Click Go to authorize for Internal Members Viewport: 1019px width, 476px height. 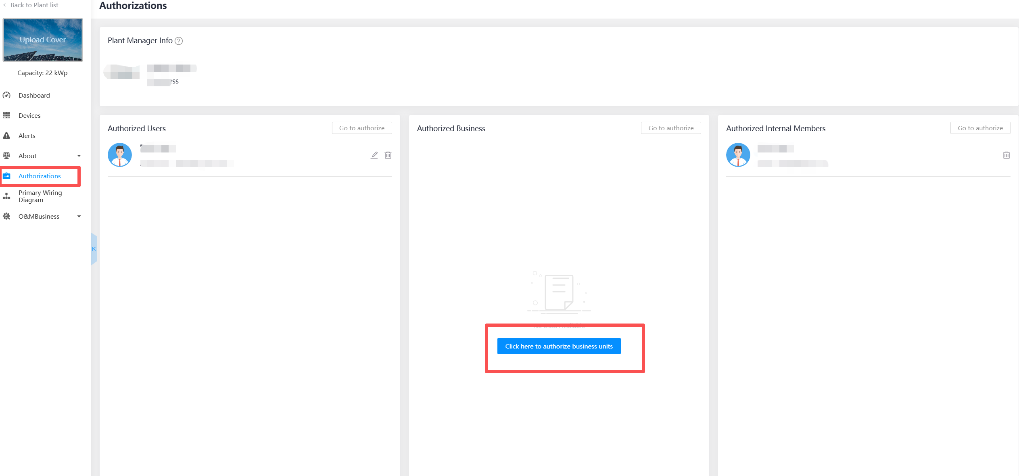980,128
